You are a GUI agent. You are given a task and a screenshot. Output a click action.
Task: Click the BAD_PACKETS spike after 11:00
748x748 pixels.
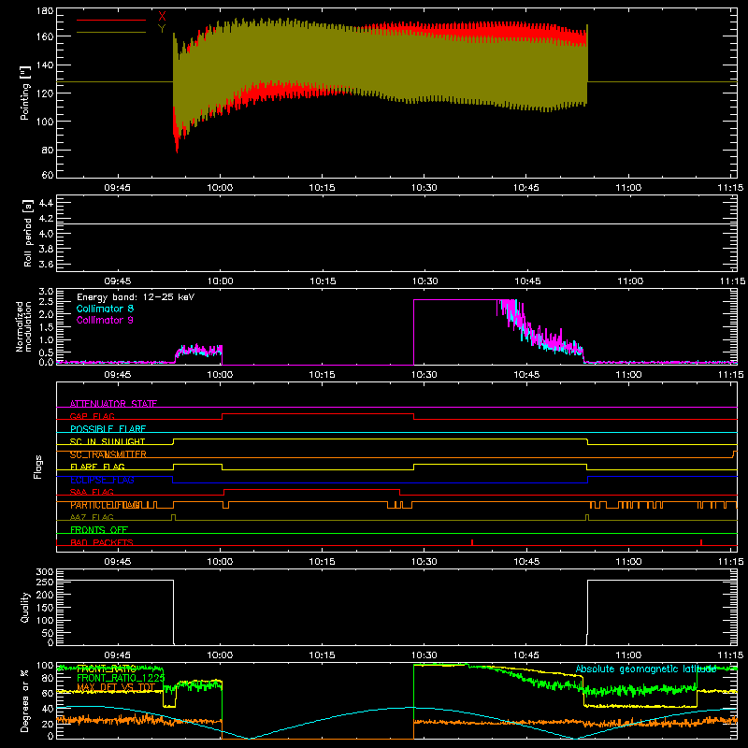[700, 542]
